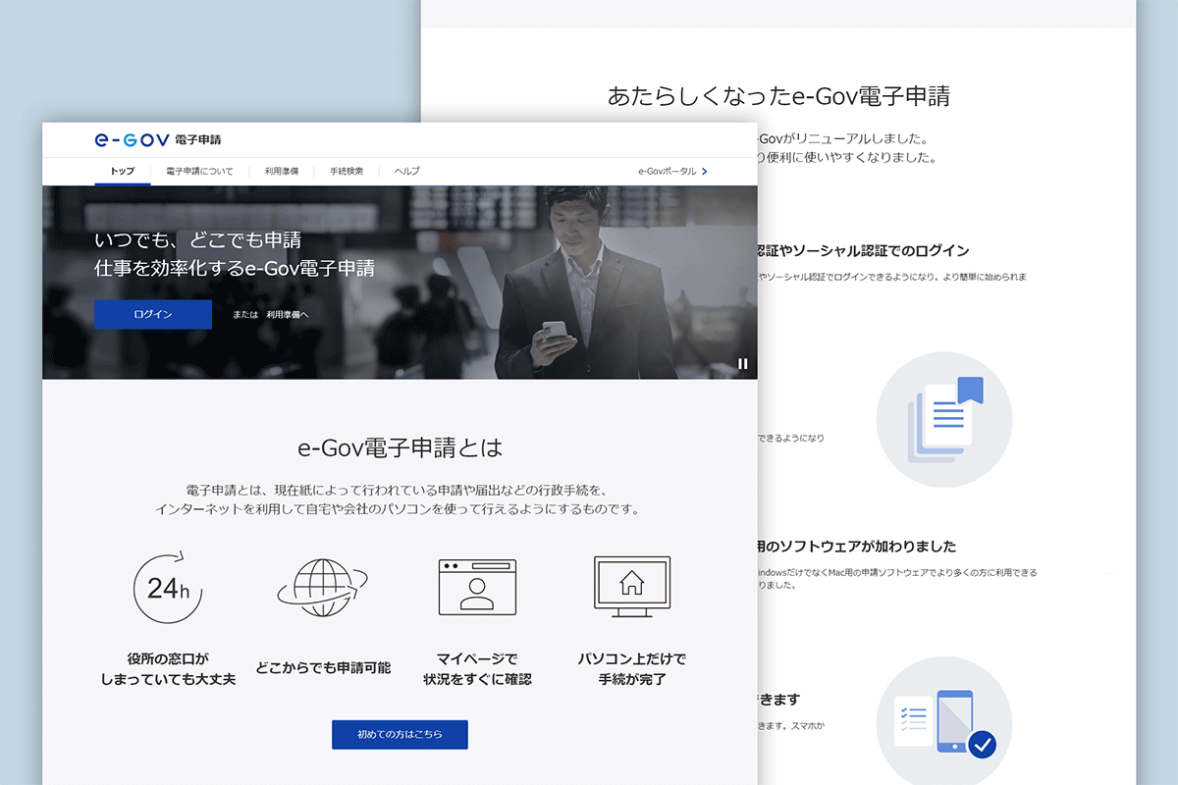The height and width of the screenshot is (785, 1178).
Task: Click the monitor with house icon
Action: 632,587
